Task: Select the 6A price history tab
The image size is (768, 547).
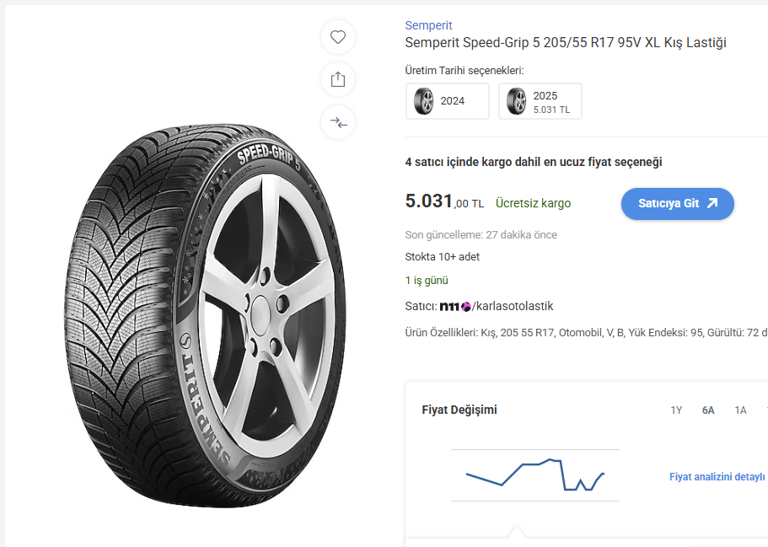Action: (x=708, y=410)
